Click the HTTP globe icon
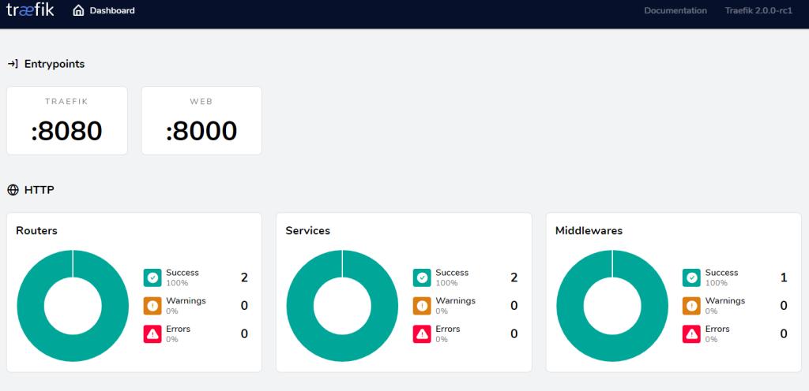Screen dimensions: 809x391 coord(13,190)
